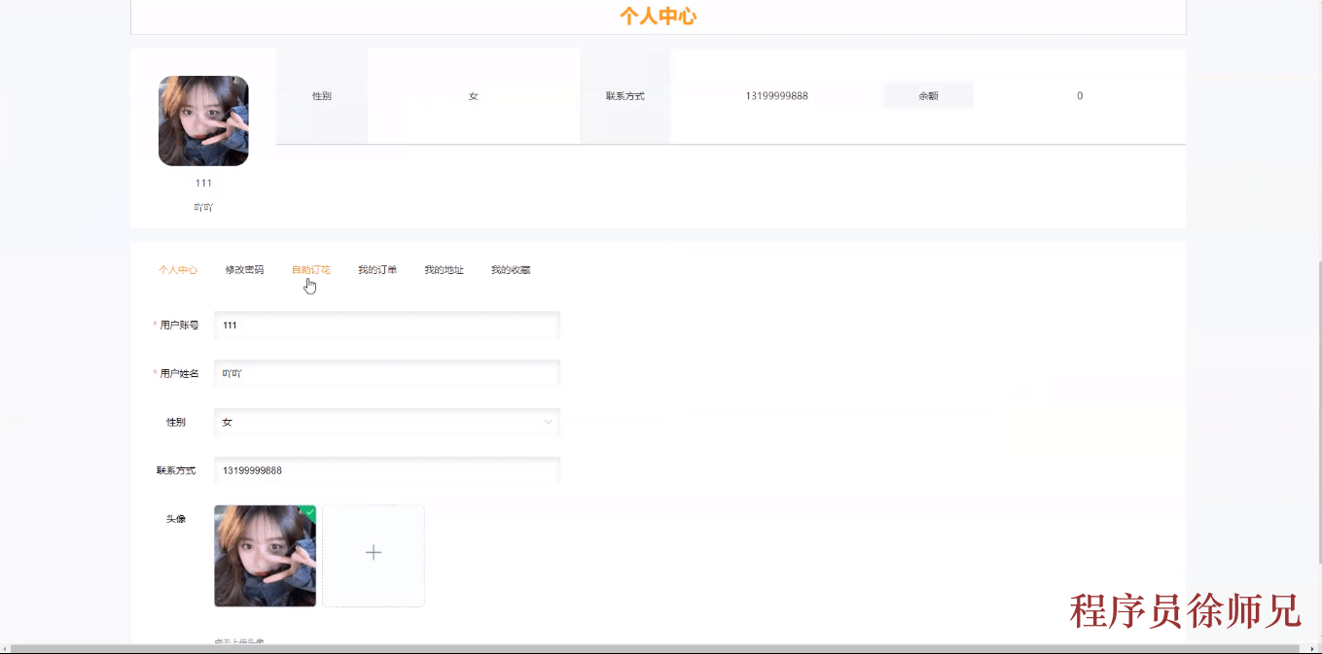Click the nickname 吖吖 under the avatar

tap(203, 206)
